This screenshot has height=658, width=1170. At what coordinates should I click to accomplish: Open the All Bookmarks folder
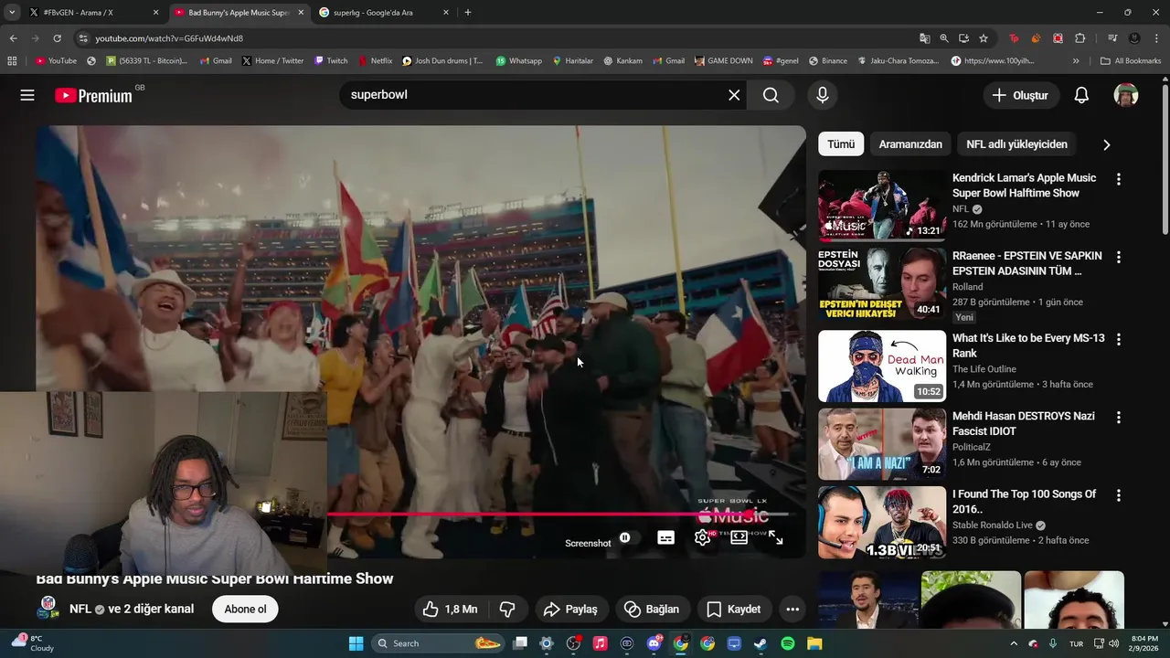[x=1131, y=61]
